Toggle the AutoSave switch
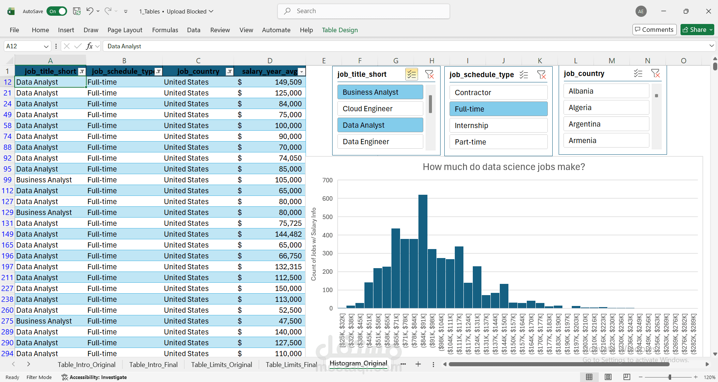The image size is (718, 382). tap(57, 11)
